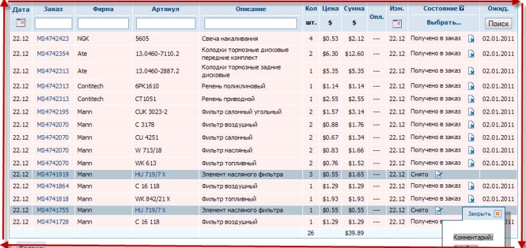
Task: Click edit note icon for order MIi4741919
Action: coord(439,175)
